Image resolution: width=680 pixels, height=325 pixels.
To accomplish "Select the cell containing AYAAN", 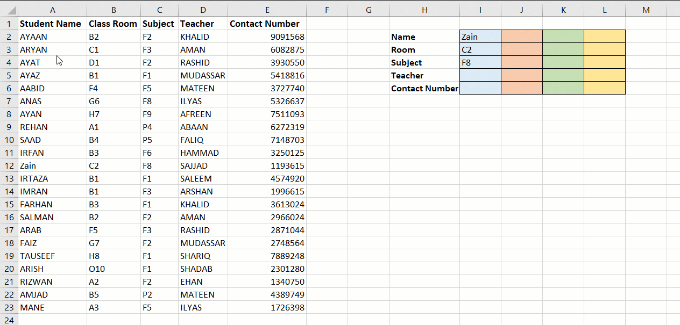I will [52, 37].
